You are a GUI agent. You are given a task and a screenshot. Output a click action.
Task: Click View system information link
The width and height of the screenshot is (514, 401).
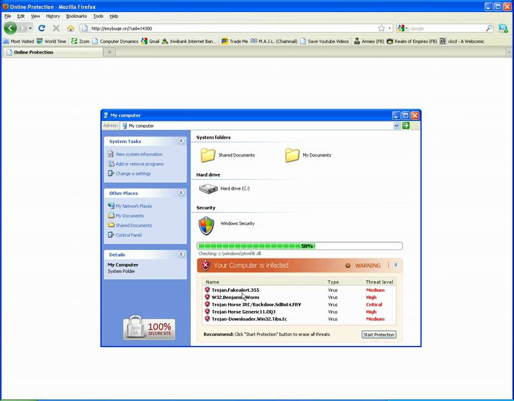click(x=139, y=154)
